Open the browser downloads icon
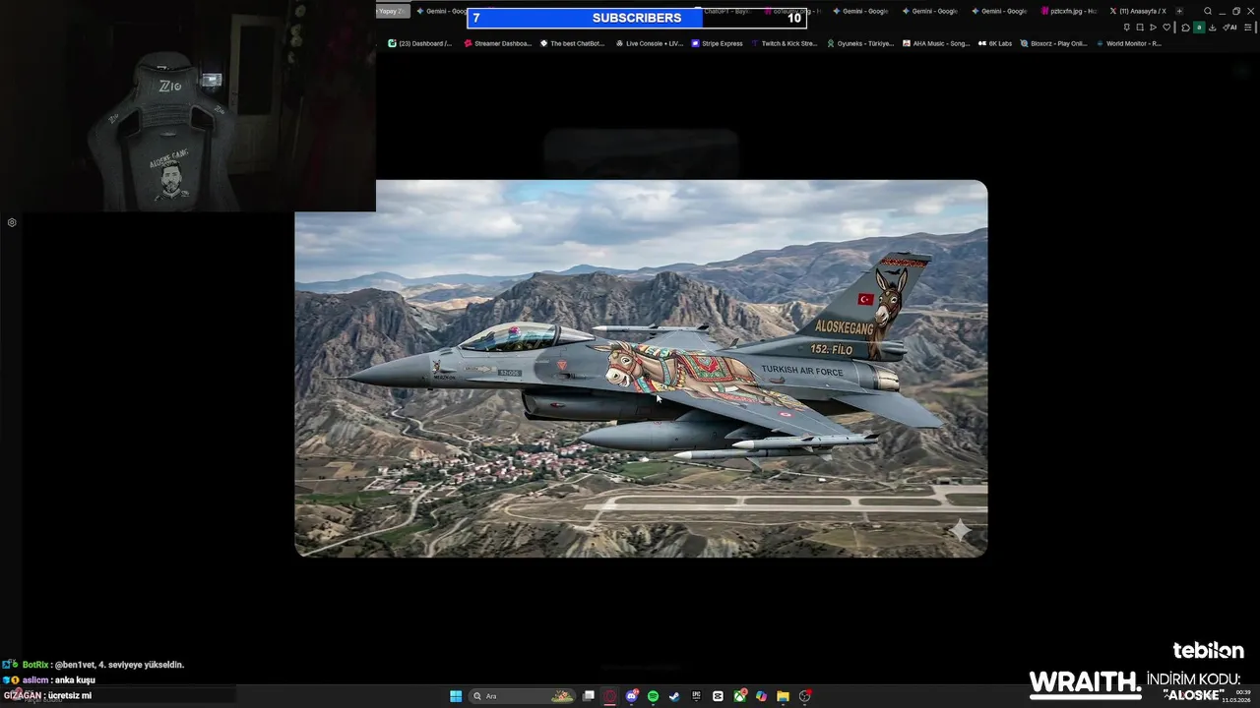The image size is (1260, 708). [1213, 28]
